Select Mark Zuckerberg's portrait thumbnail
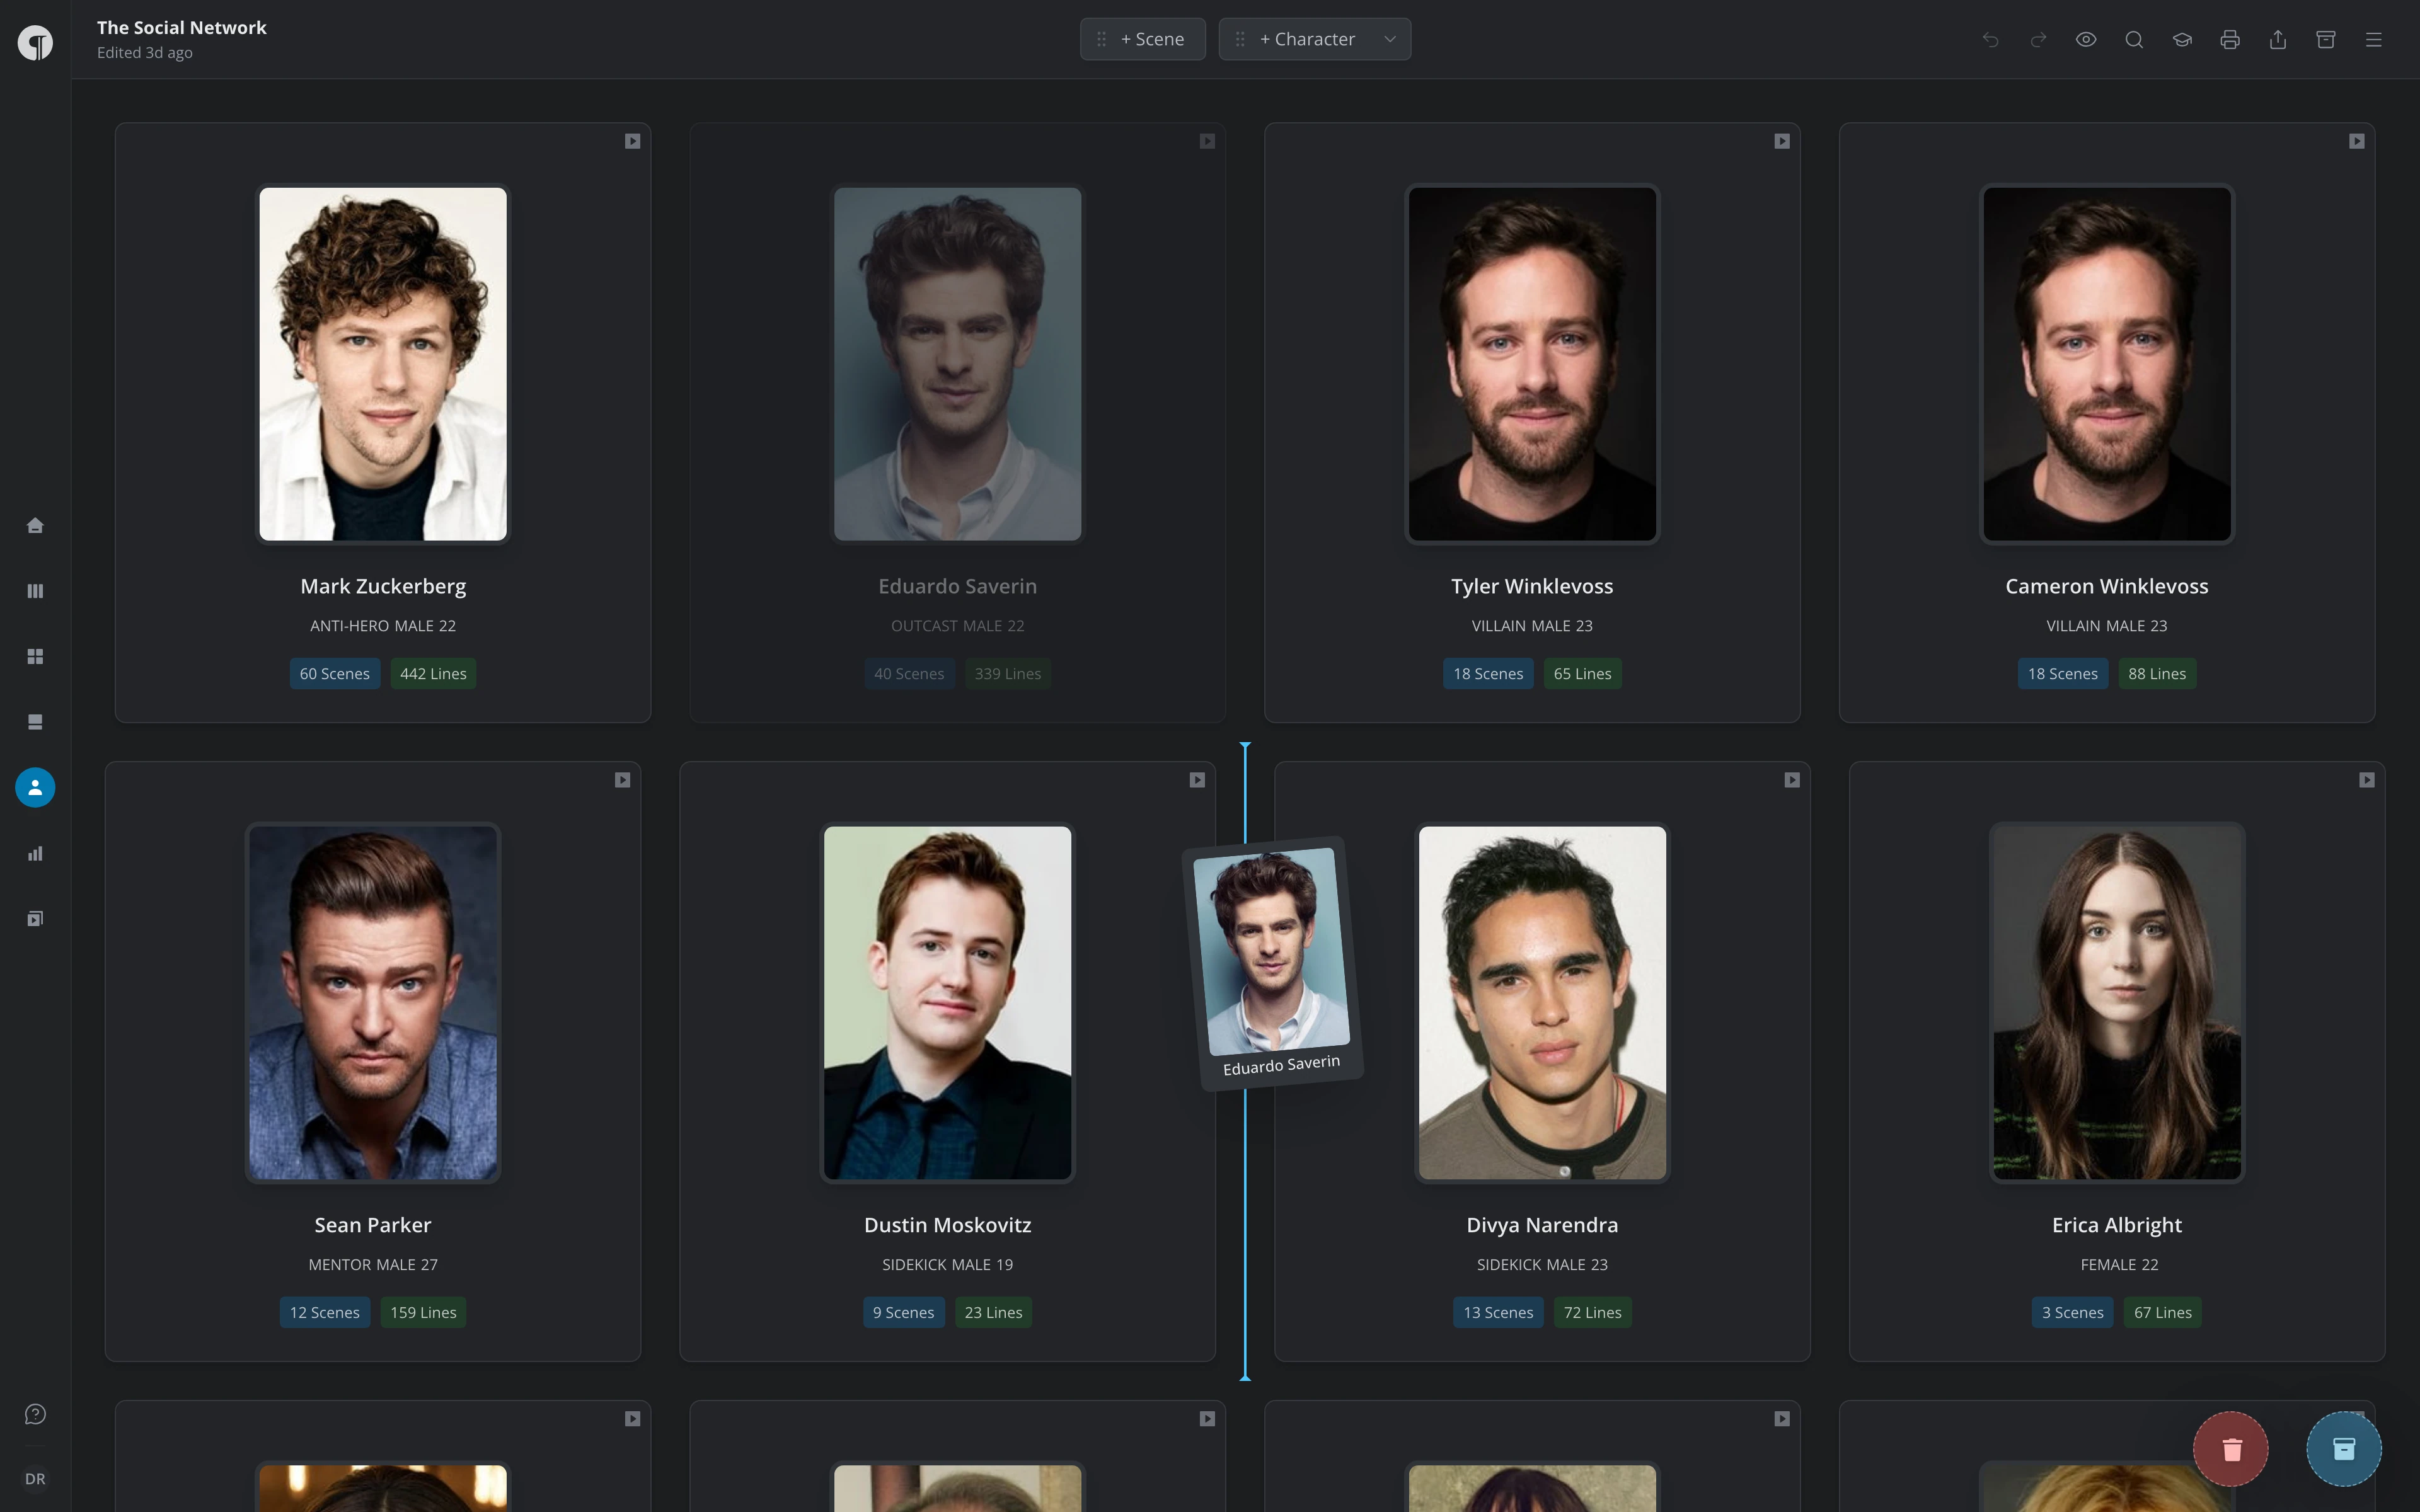 point(383,364)
